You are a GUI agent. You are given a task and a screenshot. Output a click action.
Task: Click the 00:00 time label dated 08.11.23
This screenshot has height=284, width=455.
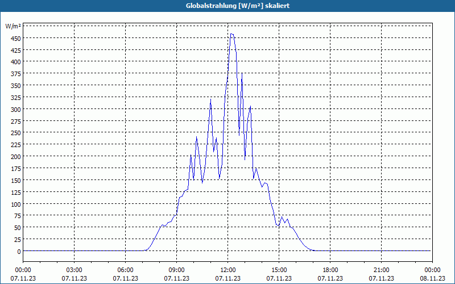(x=432, y=270)
